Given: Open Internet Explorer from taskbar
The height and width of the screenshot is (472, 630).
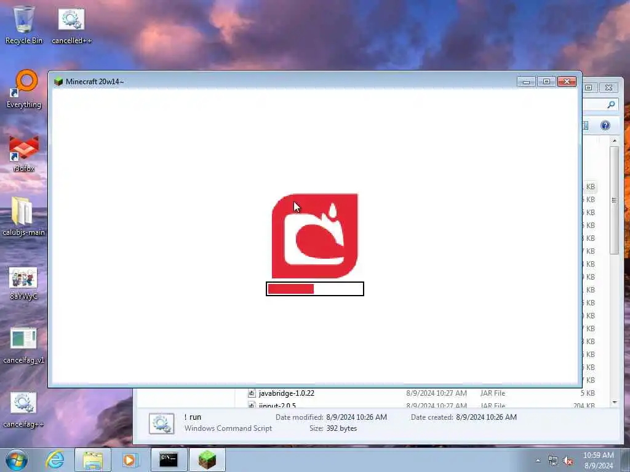Looking at the screenshot, I should click(55, 460).
